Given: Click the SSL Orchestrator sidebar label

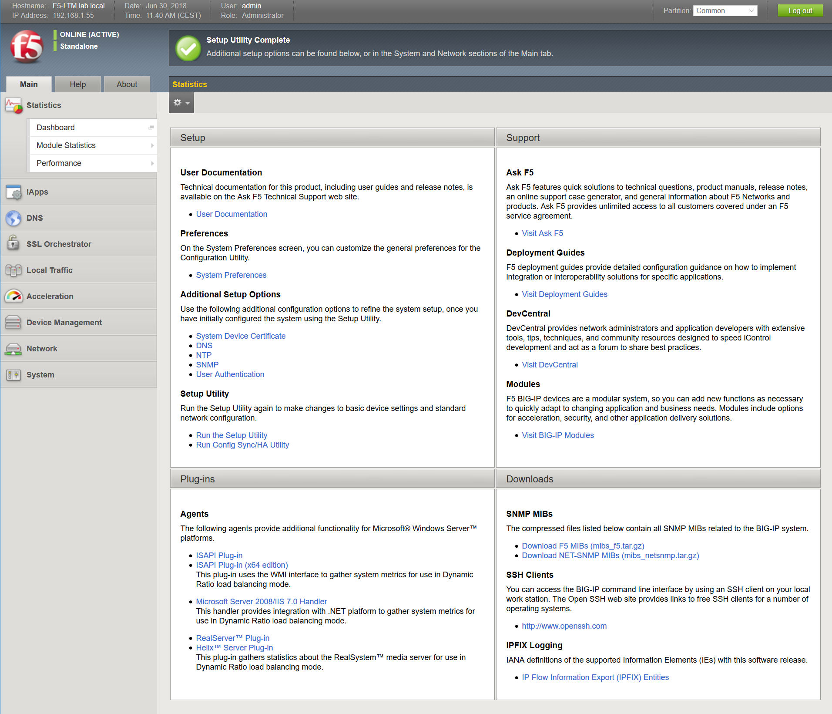Looking at the screenshot, I should click(x=59, y=244).
